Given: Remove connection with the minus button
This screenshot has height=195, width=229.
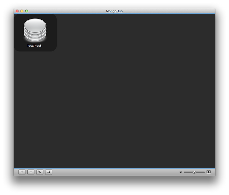Looking at the screenshot, I should (31, 172).
